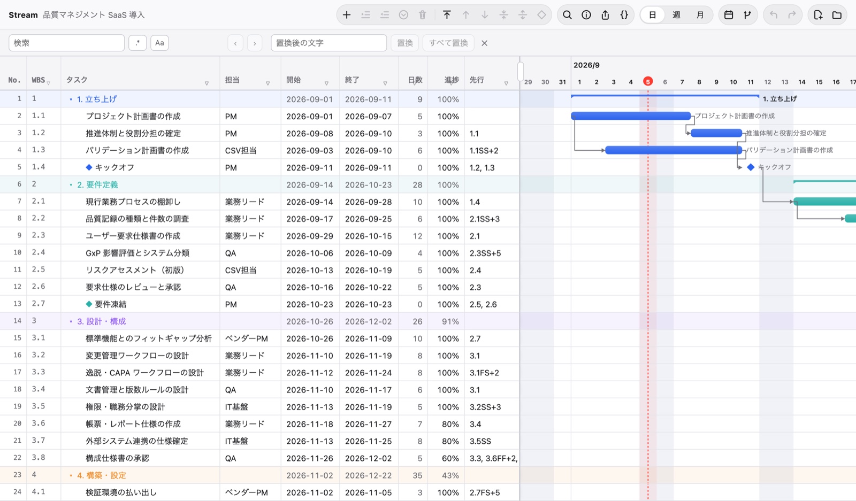Screen dimensions: 856x501
Task: Close the find and replace bar
Action: pos(485,43)
